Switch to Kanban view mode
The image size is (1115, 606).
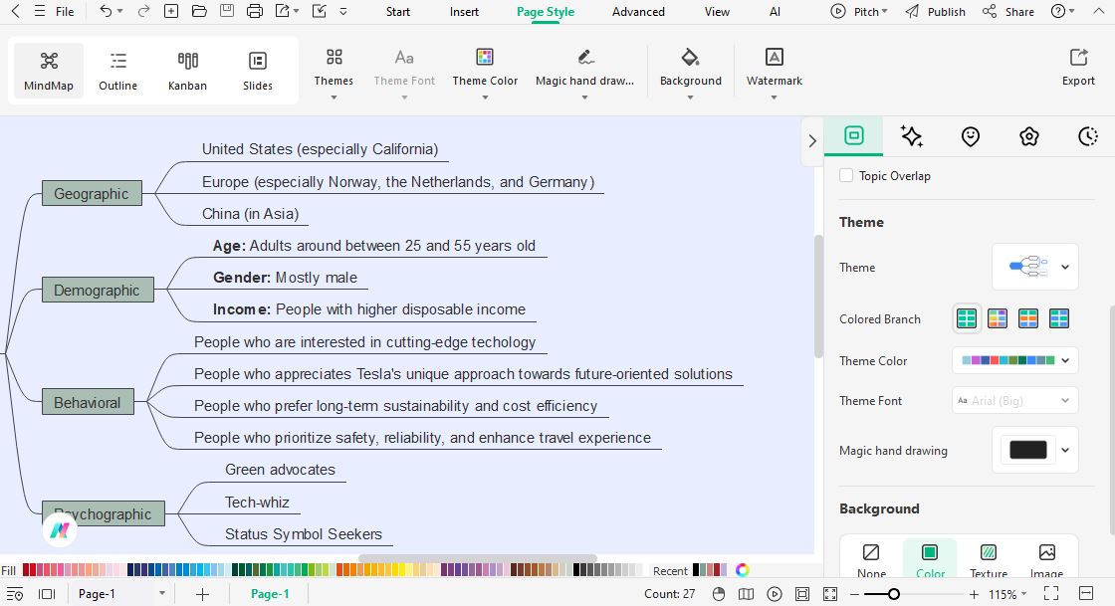click(188, 71)
